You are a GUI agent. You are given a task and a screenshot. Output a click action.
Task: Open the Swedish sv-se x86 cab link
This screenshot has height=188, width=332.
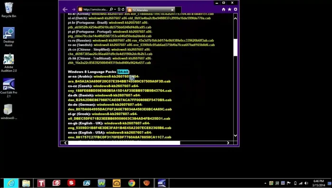pyautogui.click(x=154, y=45)
